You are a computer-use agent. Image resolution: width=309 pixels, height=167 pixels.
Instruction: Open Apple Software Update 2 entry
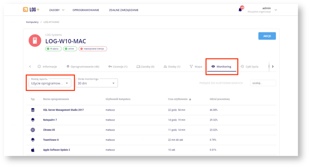coord(56,150)
